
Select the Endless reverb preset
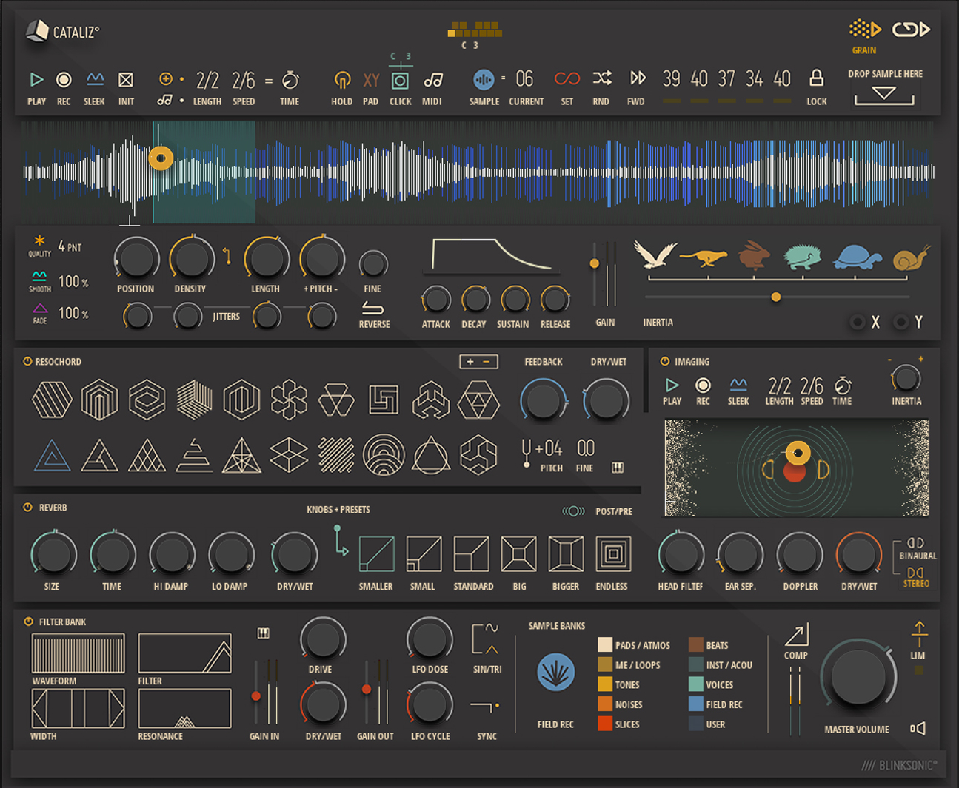(x=612, y=554)
